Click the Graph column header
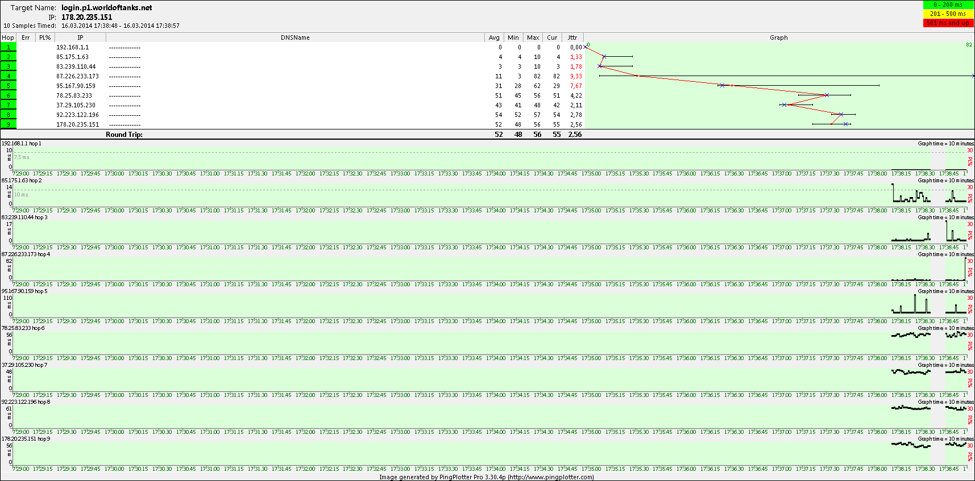This screenshot has height=481, width=975. 778,37
